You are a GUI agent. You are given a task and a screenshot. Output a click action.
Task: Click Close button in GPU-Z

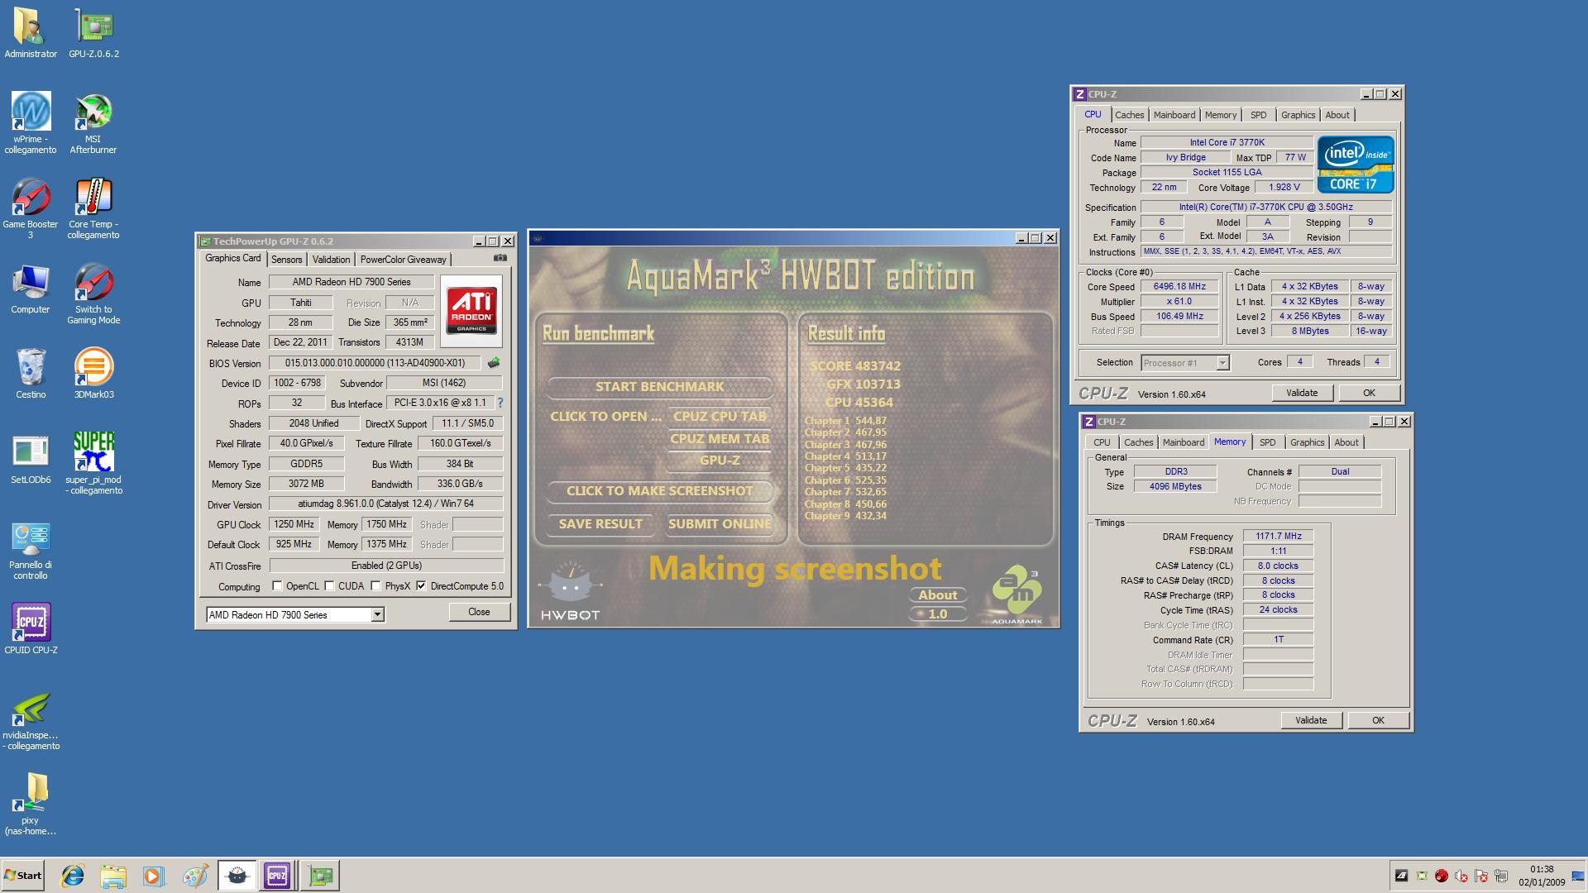[x=479, y=612]
